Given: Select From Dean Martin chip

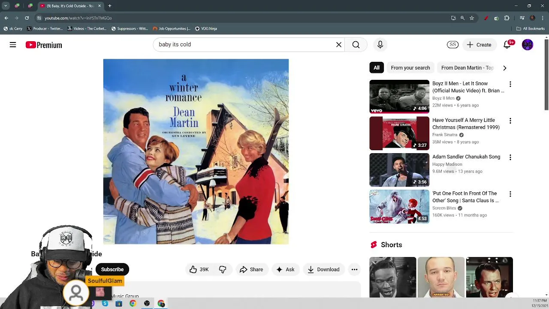Looking at the screenshot, I should (x=467, y=68).
